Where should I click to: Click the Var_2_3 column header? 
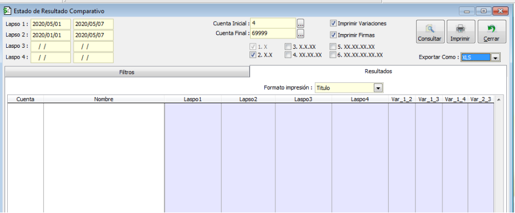(481, 99)
